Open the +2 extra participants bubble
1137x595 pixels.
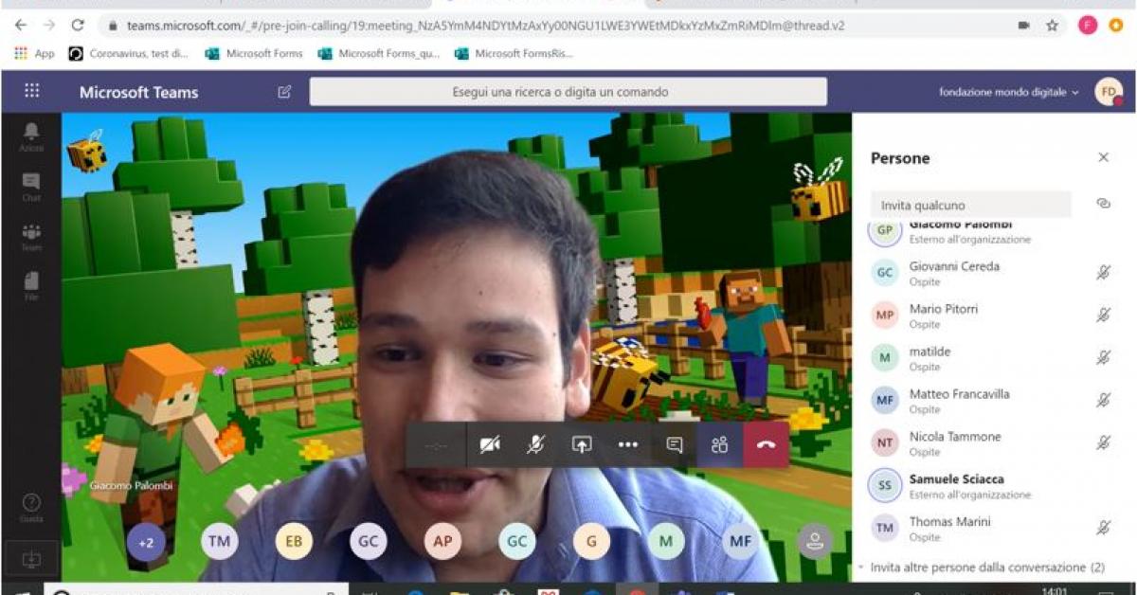[146, 543]
